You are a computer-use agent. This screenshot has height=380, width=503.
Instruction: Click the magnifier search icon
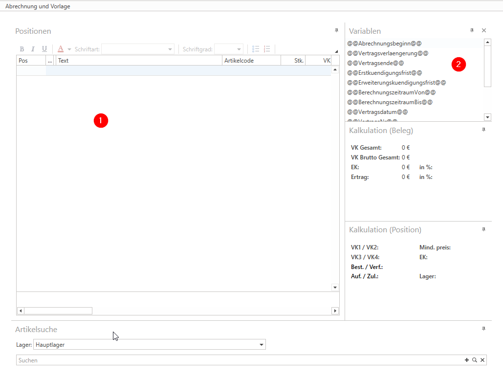[x=474, y=360]
